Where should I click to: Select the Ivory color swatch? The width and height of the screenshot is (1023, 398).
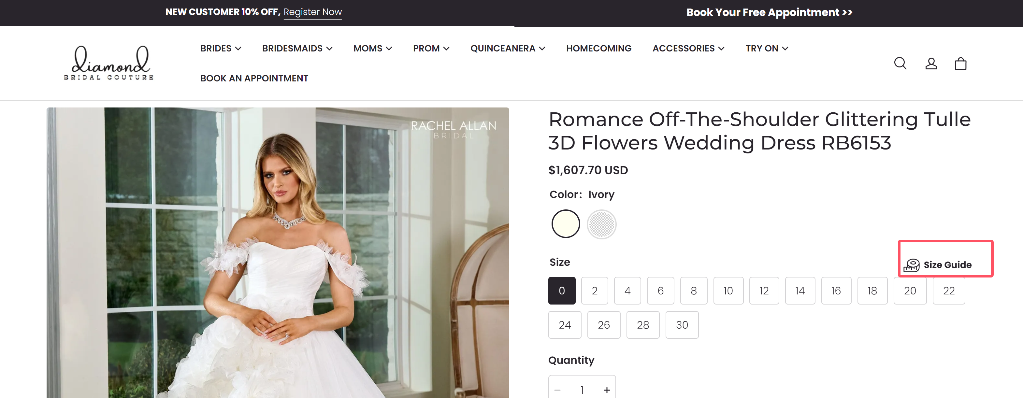pyautogui.click(x=566, y=224)
